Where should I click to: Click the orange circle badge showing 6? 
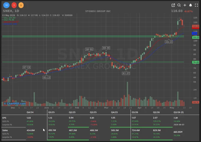click(21, 5)
